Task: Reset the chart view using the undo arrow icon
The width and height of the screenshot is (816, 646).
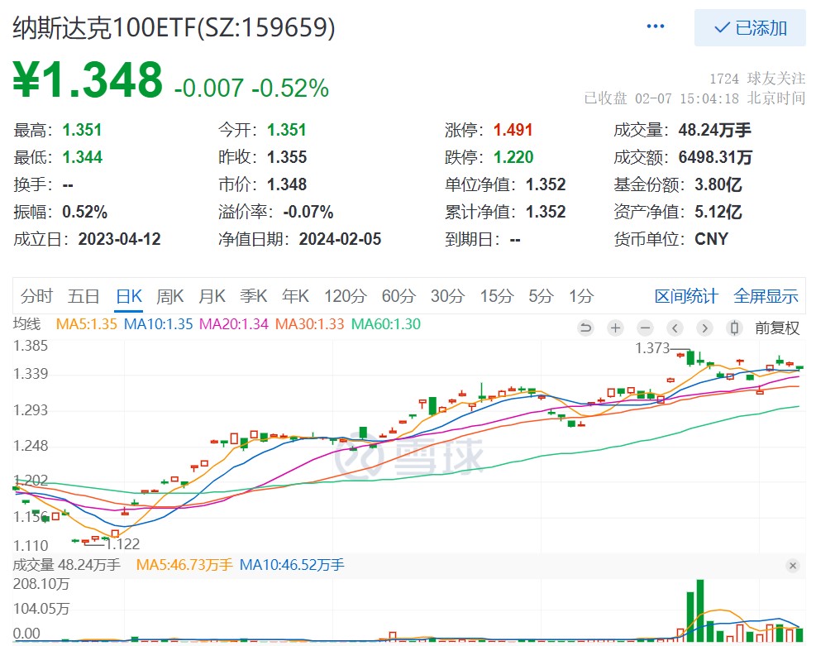Action: (585, 328)
